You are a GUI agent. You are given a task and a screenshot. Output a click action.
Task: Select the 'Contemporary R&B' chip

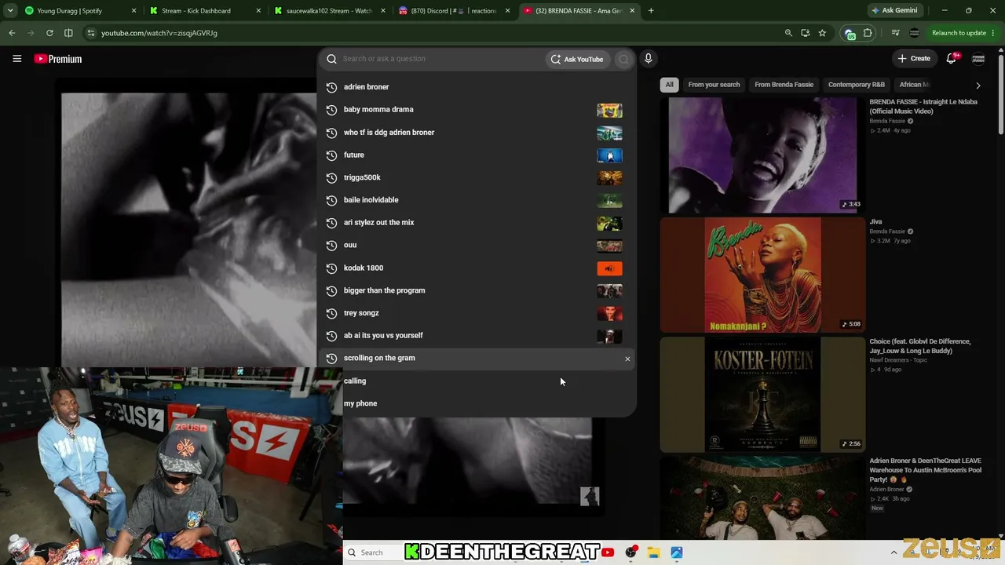(856, 85)
